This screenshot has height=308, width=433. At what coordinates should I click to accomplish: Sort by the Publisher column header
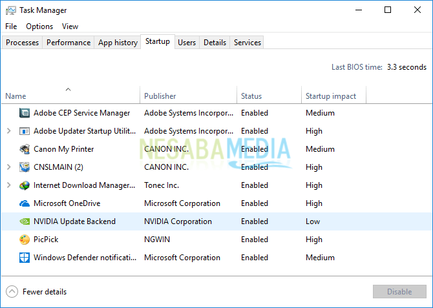tap(188, 95)
